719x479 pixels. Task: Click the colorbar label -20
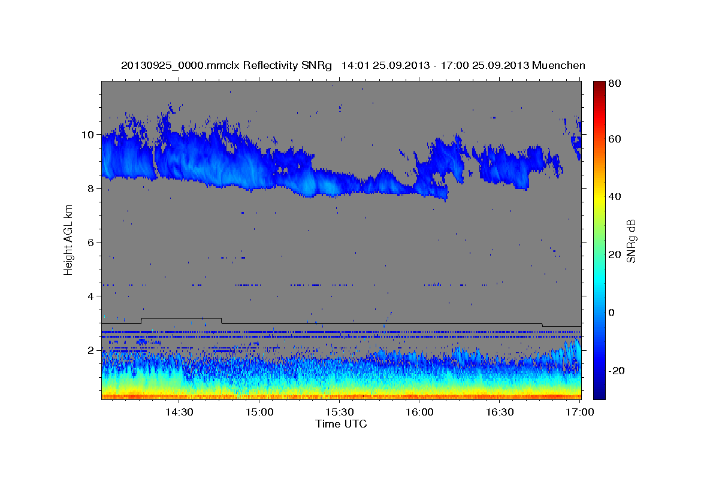[617, 371]
